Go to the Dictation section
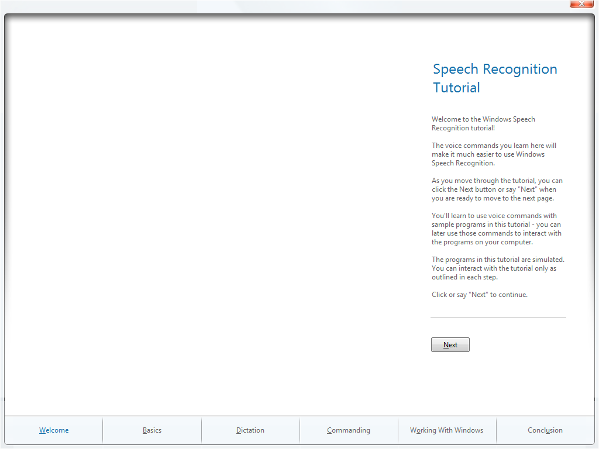Viewport: 599px width, 449px height. click(250, 430)
